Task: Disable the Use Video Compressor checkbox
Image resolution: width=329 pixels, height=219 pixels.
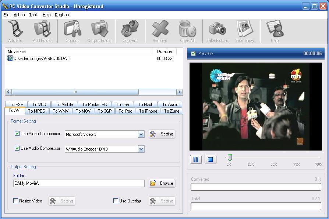Action: 17,134
